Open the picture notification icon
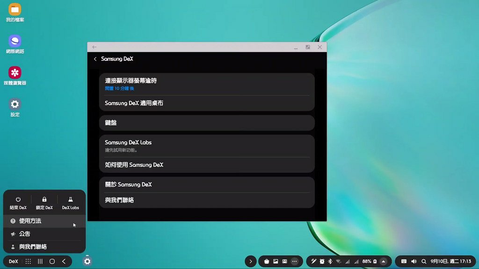Viewport: 479px width, 269px height. click(x=276, y=262)
